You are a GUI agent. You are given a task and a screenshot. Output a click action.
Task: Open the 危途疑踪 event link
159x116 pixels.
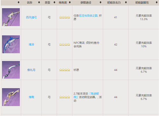pyautogui.click(x=86, y=95)
